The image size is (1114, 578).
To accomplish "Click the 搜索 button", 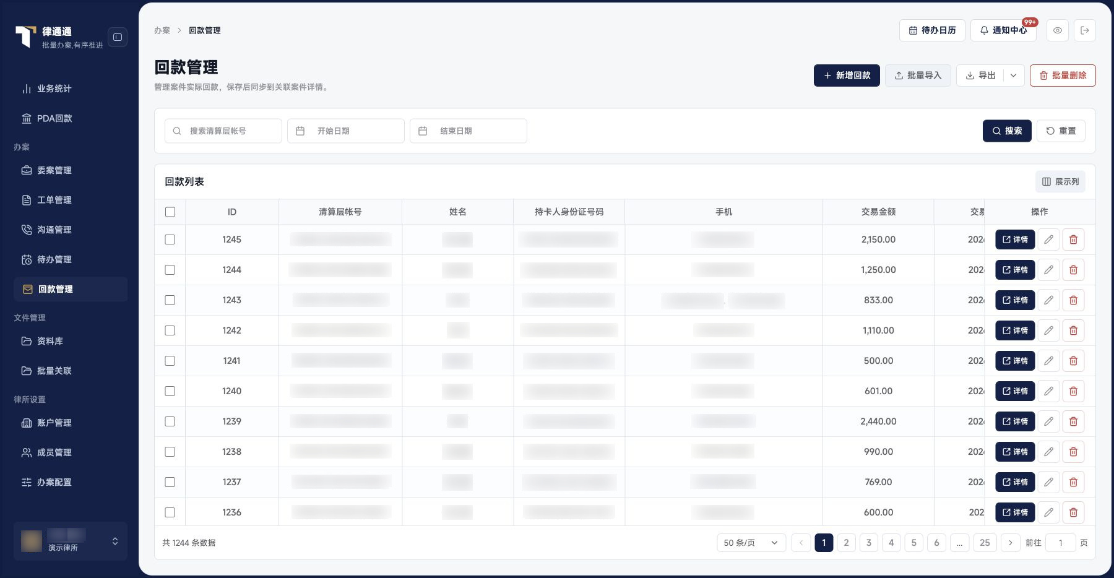I will [x=1007, y=131].
